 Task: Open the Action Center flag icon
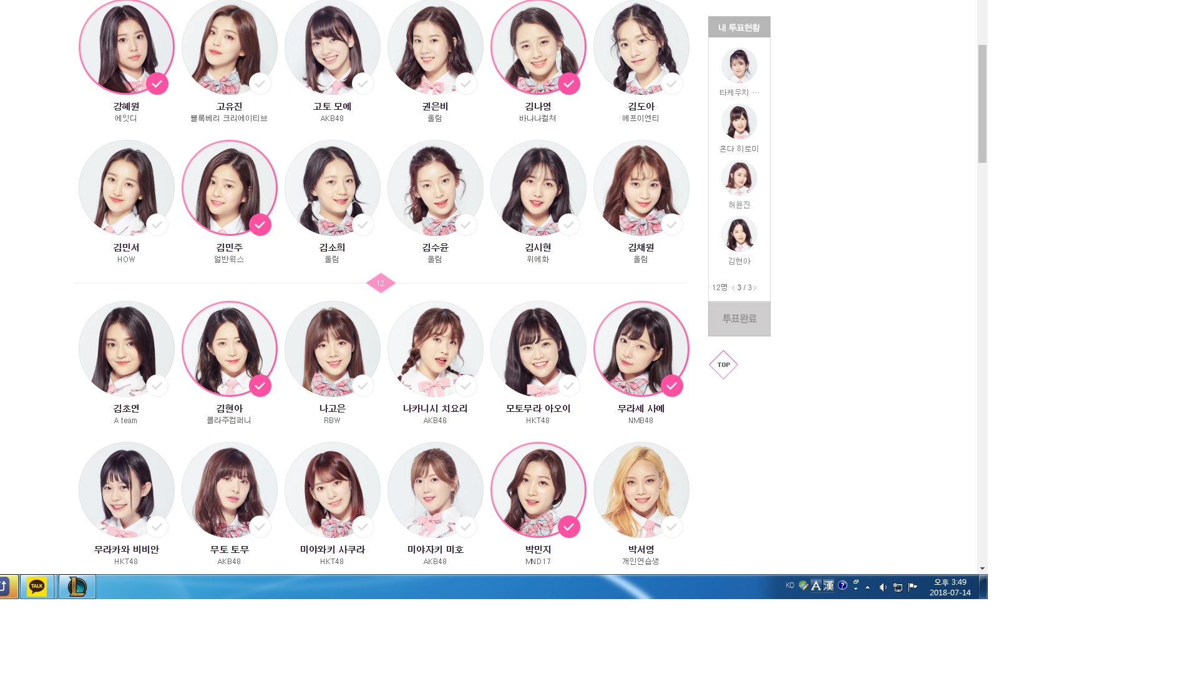point(912,586)
